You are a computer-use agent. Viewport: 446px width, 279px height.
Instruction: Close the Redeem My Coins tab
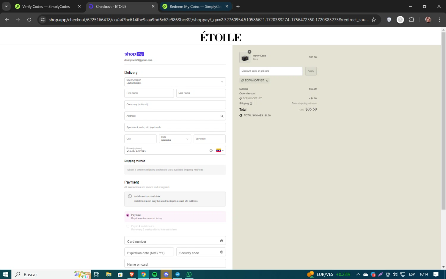(227, 6)
